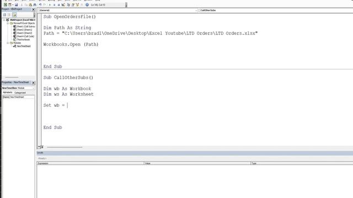Viewport: 353px width, 198px height.
Task: Click the 'Dim ws As Worksheet' code line
Action: [x=68, y=94]
